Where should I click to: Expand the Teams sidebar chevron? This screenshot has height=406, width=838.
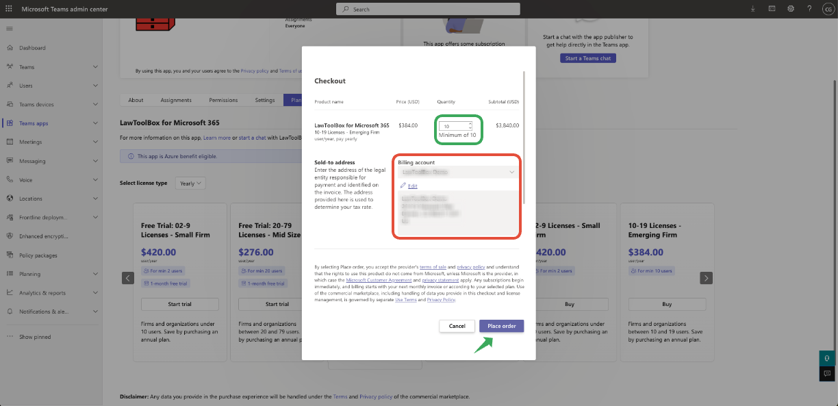click(x=95, y=67)
